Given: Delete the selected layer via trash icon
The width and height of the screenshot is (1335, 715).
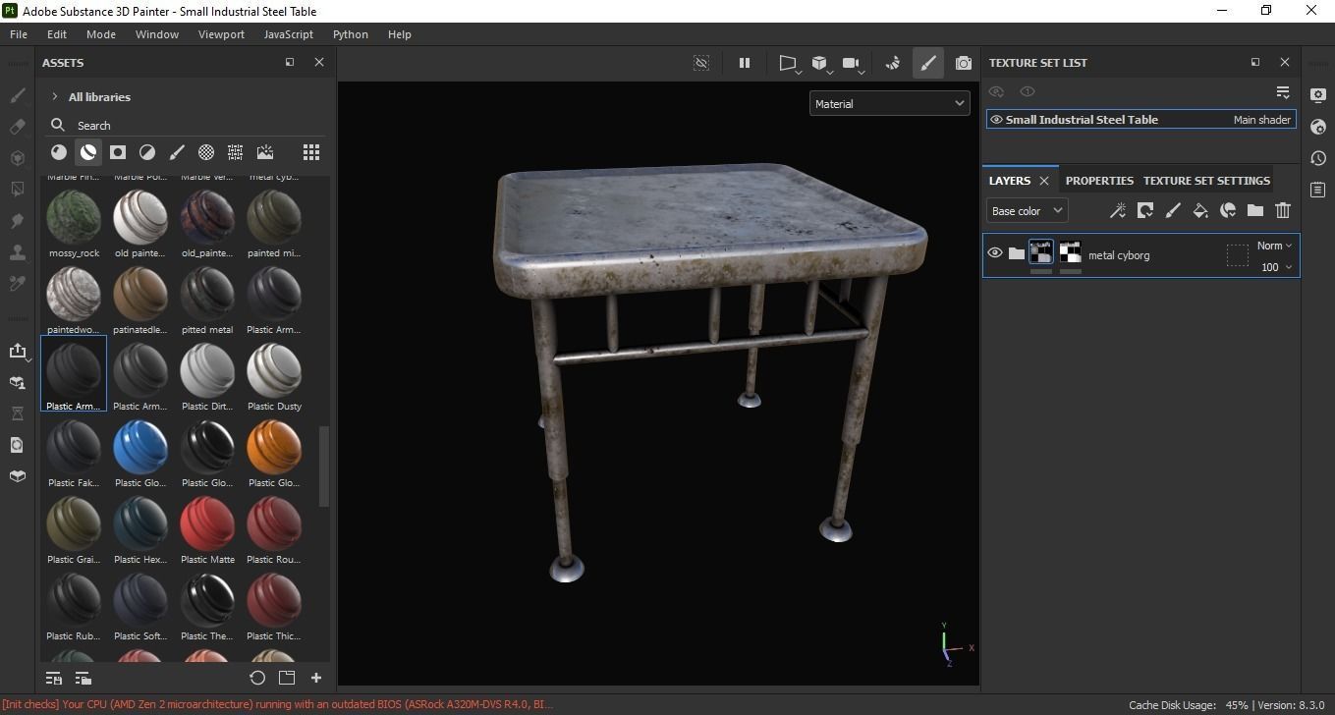Looking at the screenshot, I should coord(1282,210).
